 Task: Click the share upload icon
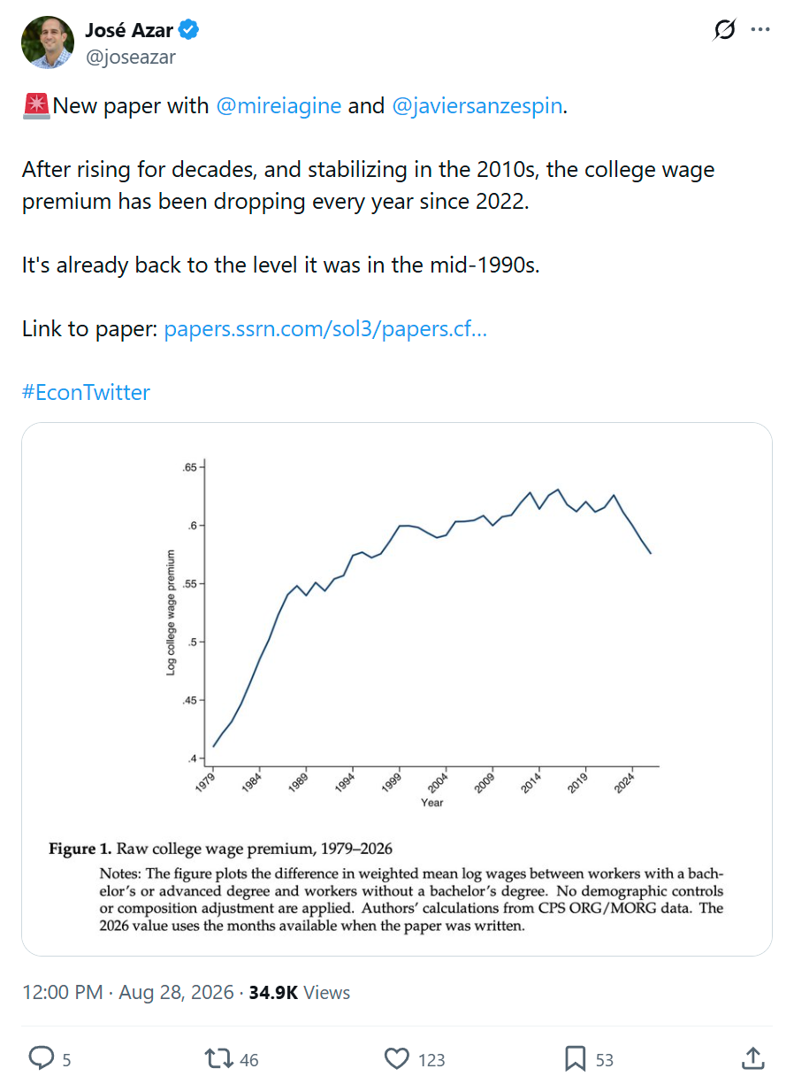tap(752, 1057)
